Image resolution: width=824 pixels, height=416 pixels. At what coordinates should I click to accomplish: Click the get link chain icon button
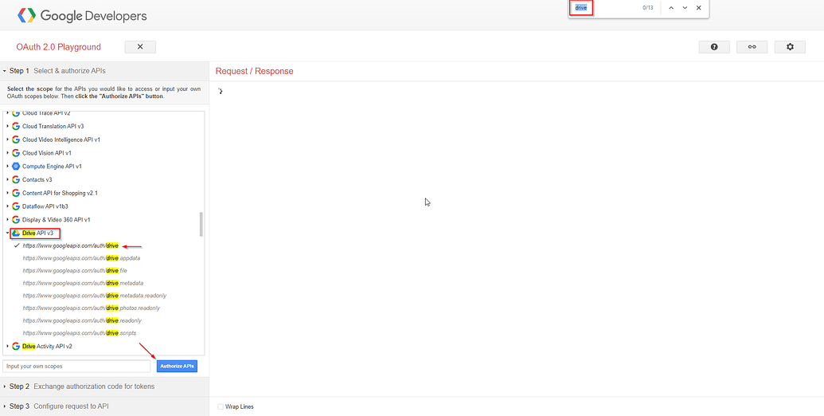[752, 47]
